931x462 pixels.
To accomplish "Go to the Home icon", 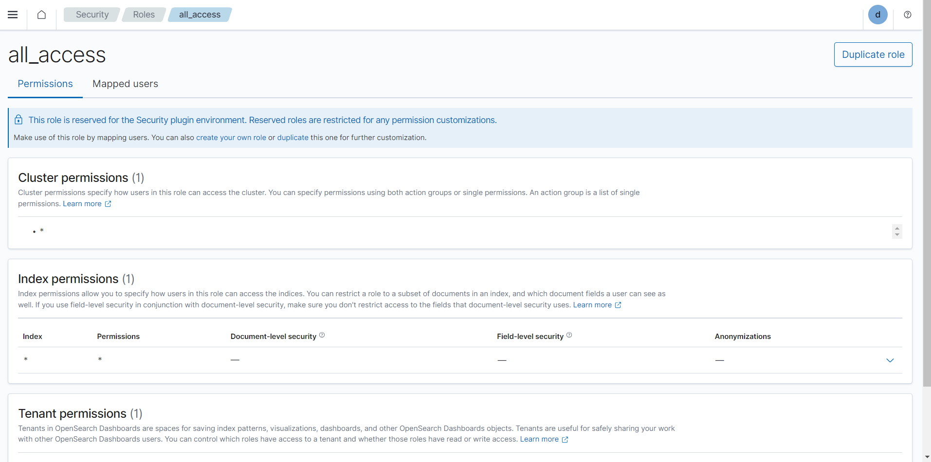I will 42,15.
